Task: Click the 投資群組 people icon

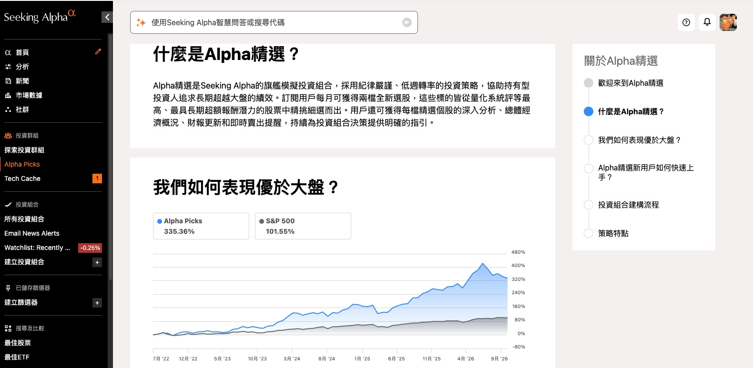Action: pos(8,136)
